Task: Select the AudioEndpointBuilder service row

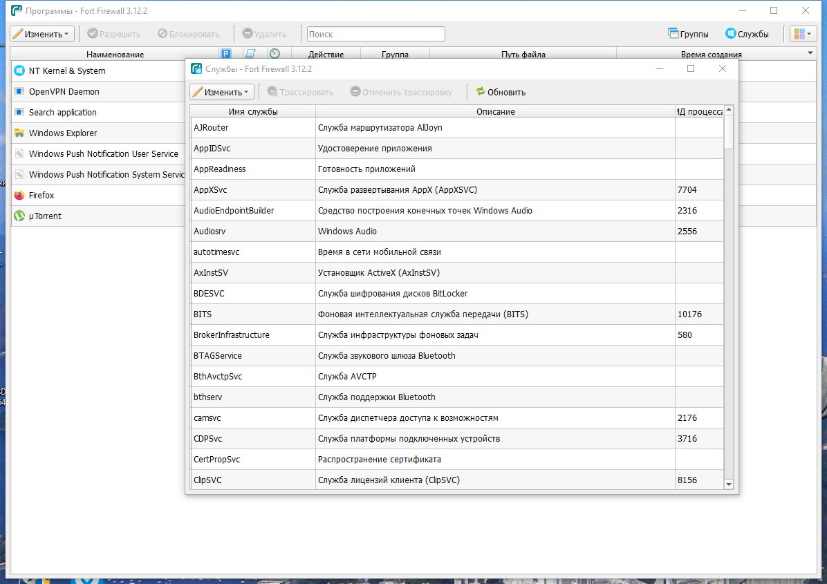Action: (457, 210)
